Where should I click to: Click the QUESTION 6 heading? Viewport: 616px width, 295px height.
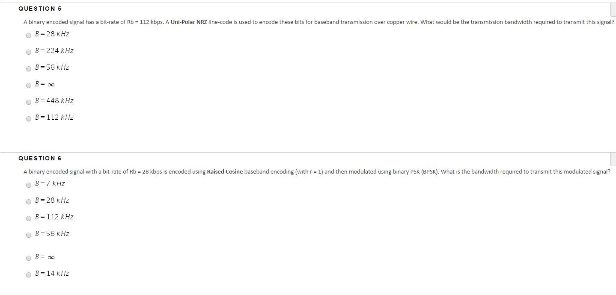click(40, 158)
